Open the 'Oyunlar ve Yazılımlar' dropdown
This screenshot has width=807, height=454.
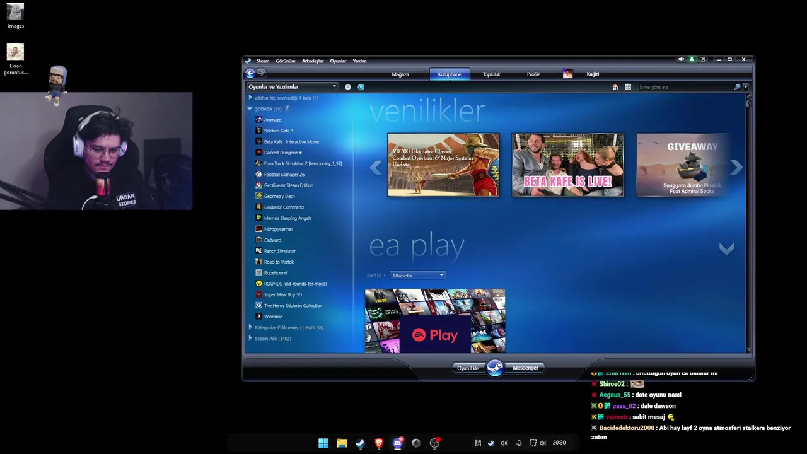293,87
